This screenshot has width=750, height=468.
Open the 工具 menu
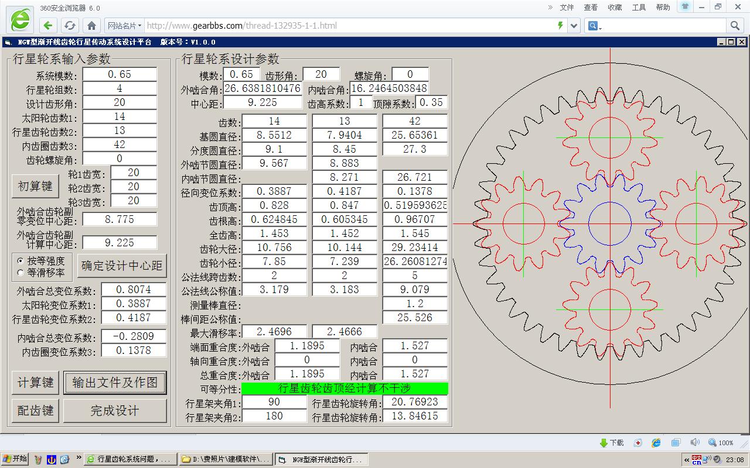639,7
